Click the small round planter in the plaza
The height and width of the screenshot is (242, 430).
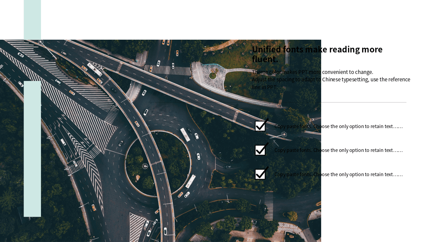coord(212,76)
